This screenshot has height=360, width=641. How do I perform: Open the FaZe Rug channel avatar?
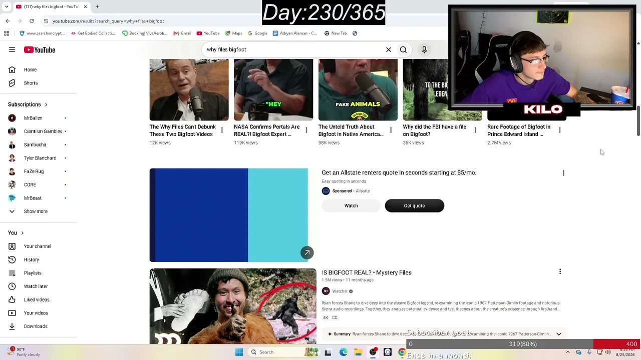pyautogui.click(x=12, y=171)
